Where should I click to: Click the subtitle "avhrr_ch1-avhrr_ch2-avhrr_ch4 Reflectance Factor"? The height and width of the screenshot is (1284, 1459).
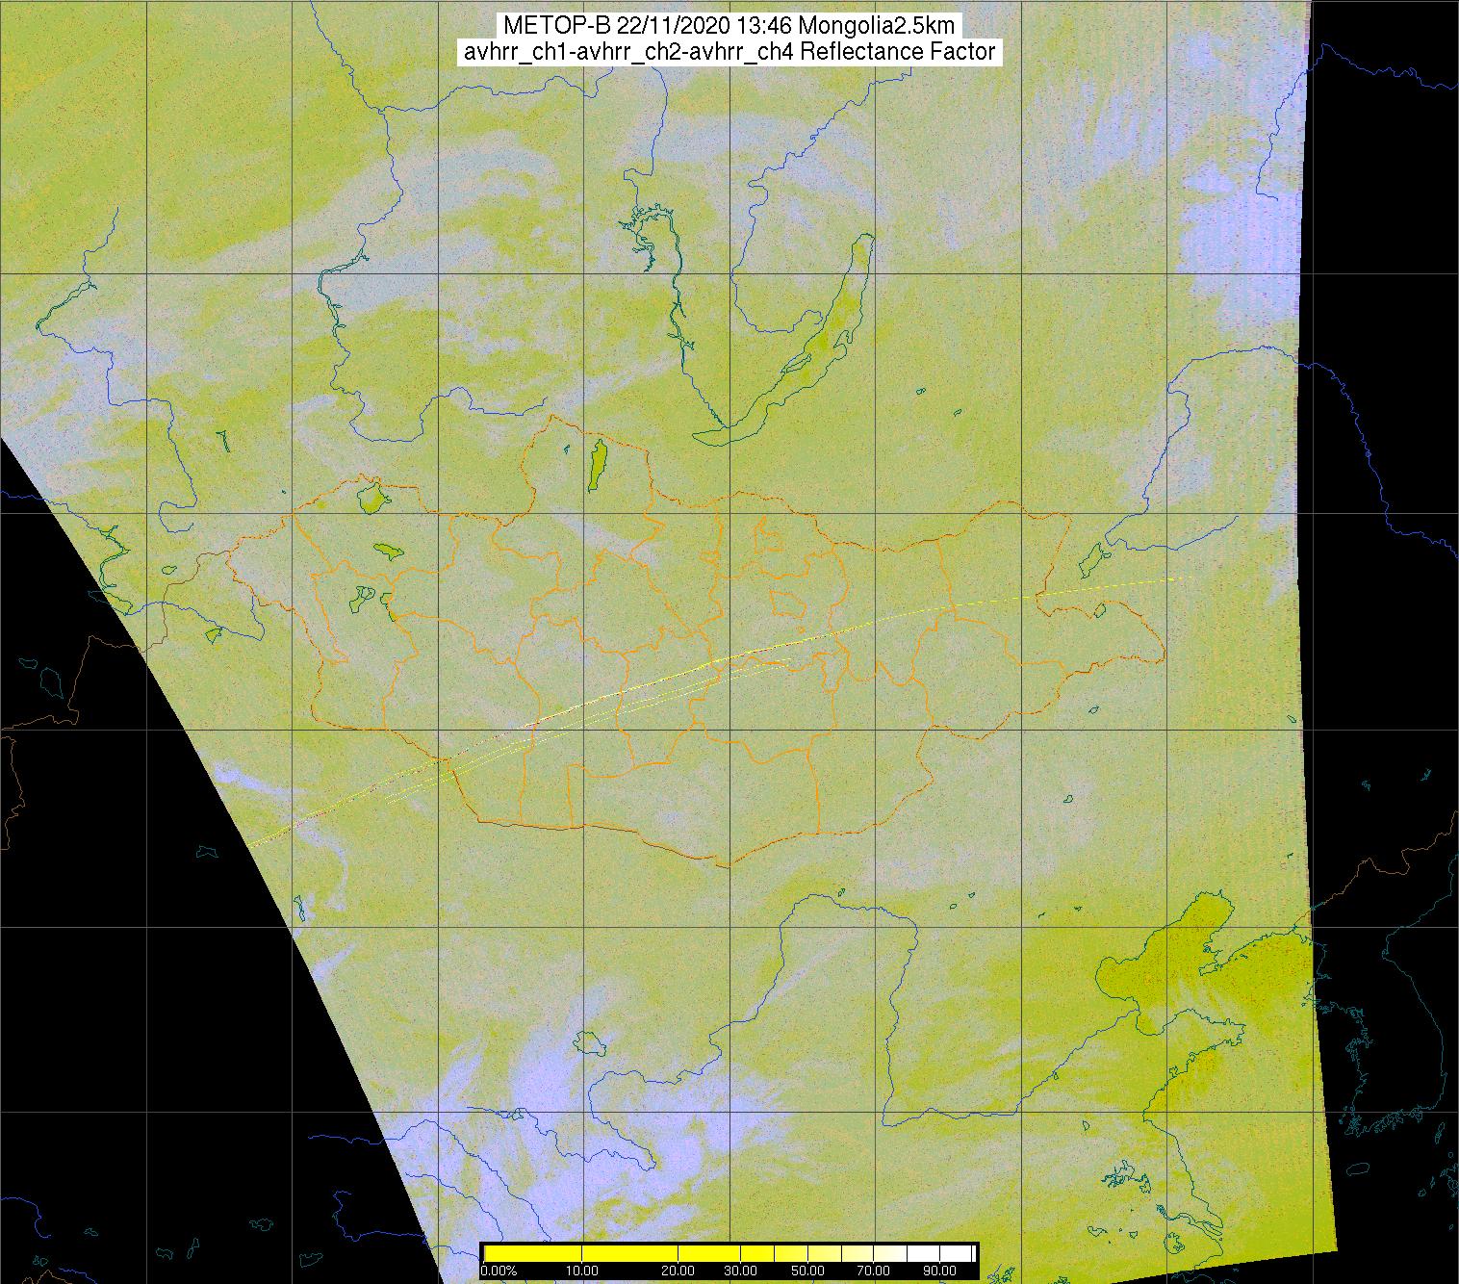pyautogui.click(x=729, y=52)
